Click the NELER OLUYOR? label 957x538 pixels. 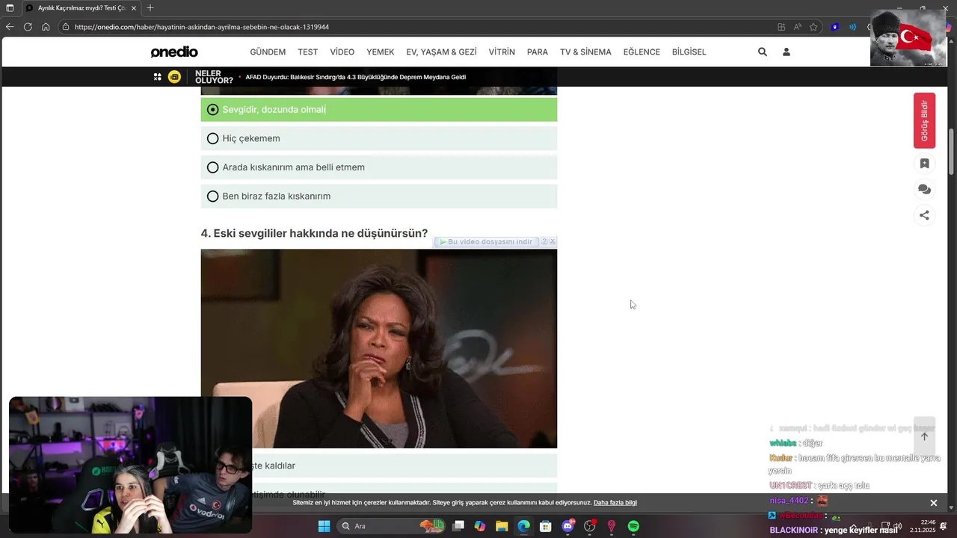point(214,77)
